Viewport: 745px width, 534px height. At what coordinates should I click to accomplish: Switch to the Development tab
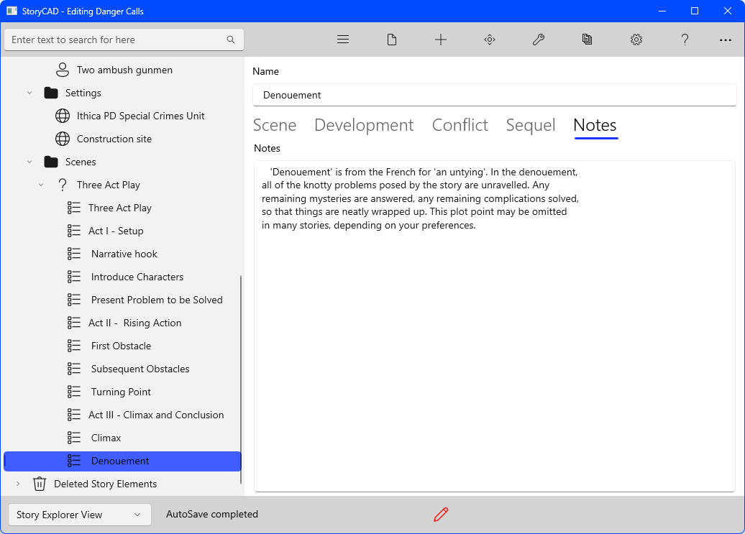[364, 125]
